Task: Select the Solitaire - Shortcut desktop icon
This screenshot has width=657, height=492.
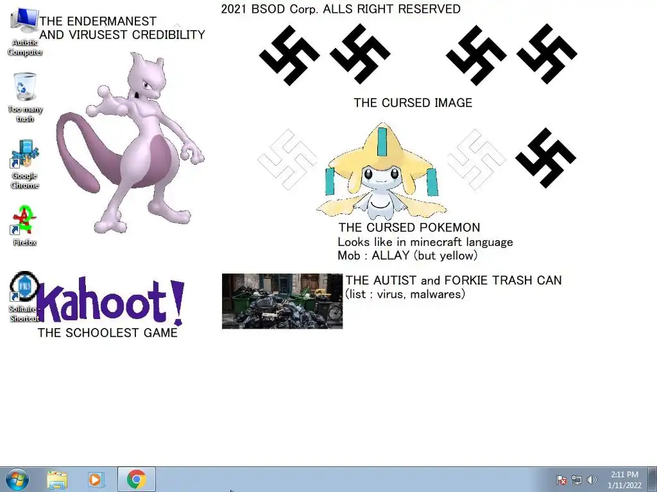Action: pyautogui.click(x=25, y=297)
